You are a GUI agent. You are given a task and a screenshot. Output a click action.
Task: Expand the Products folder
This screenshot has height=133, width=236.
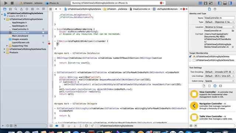pyautogui.click(x=4, y=52)
